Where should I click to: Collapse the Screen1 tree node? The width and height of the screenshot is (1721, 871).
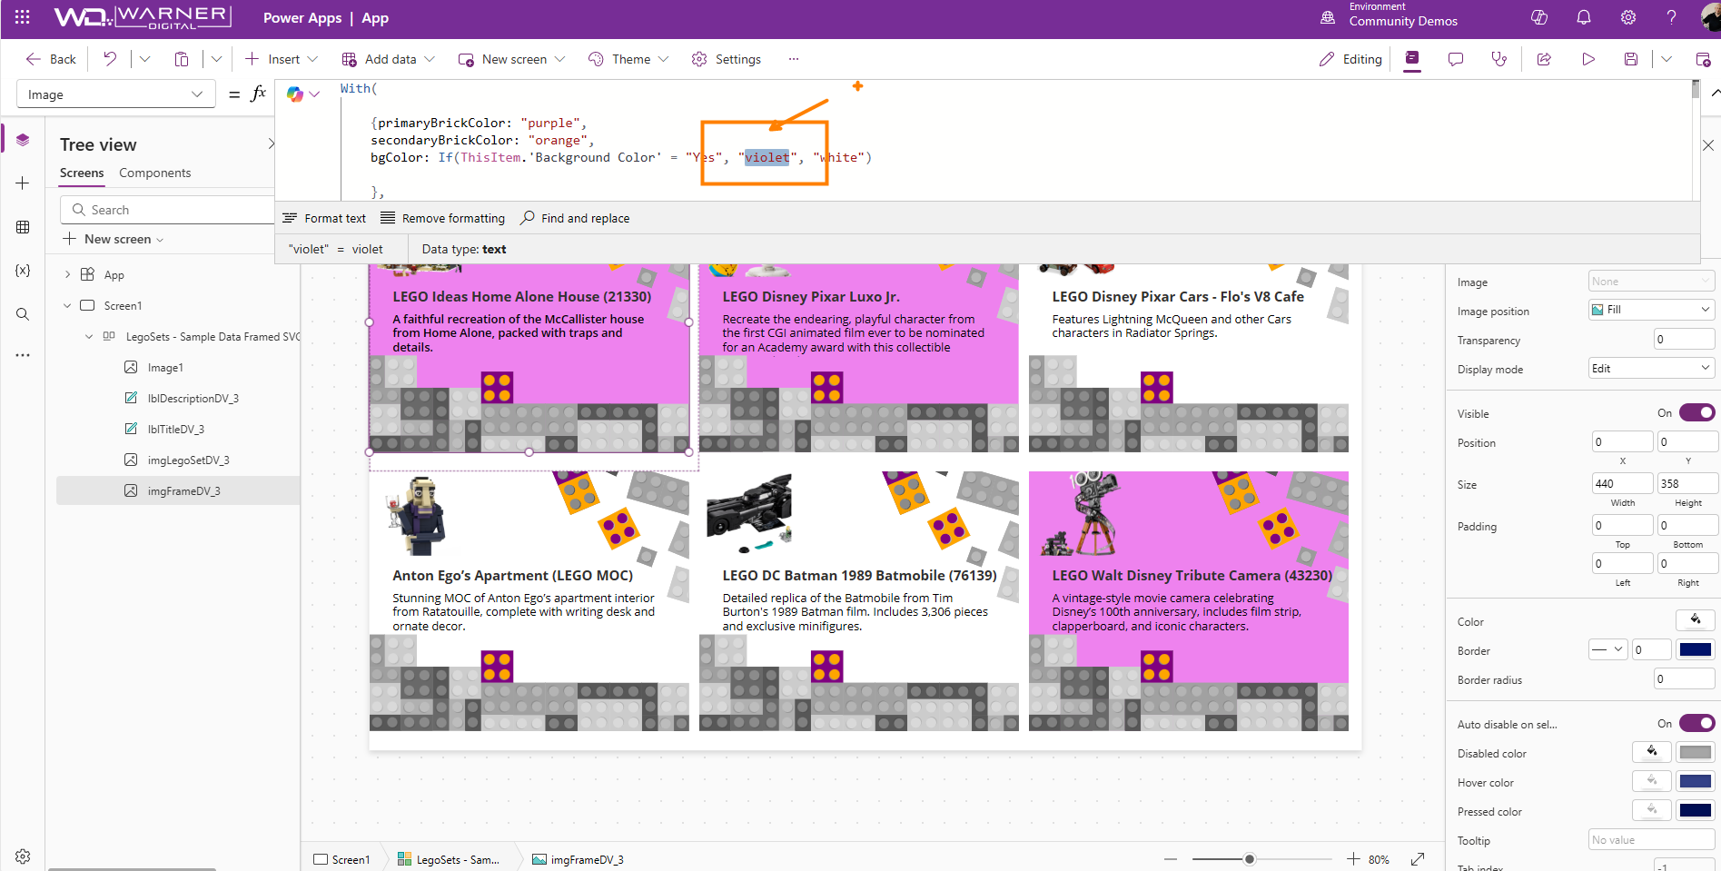[67, 305]
